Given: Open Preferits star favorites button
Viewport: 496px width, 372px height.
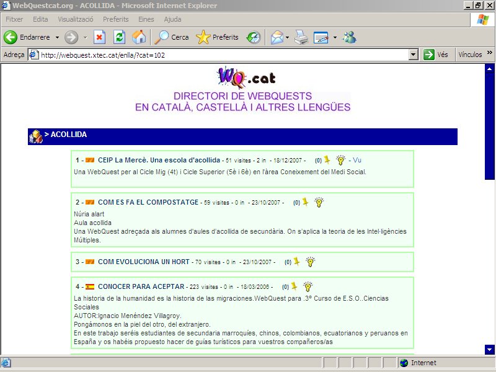Looking at the screenshot, I should [x=217, y=37].
